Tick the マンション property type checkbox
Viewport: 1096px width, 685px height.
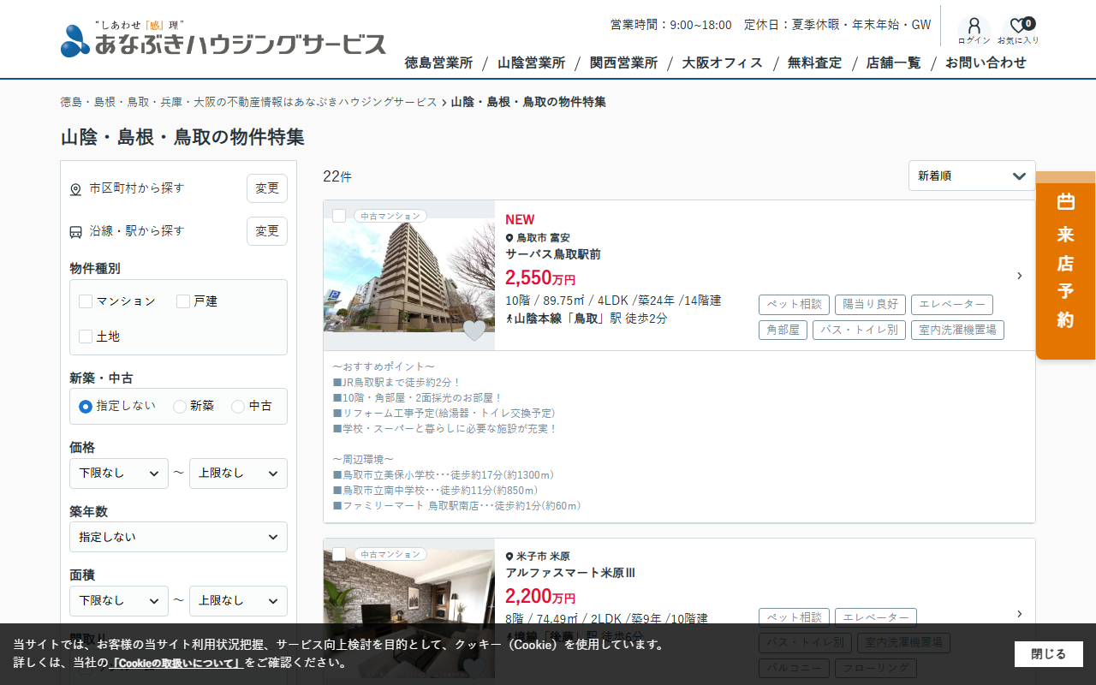(x=86, y=301)
